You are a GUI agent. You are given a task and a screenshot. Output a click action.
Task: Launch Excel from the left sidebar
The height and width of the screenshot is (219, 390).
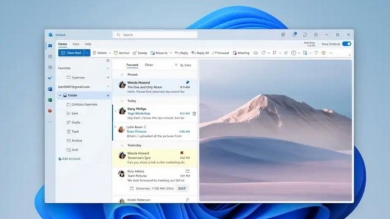point(50,100)
